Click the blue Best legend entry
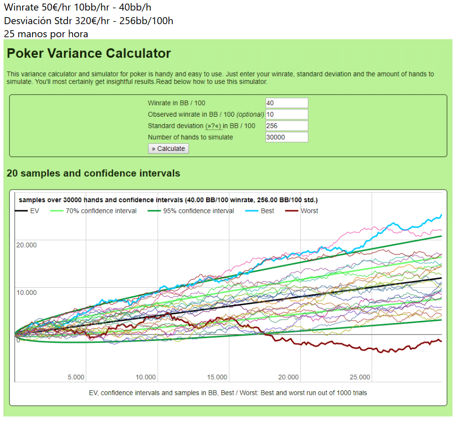456x421 pixels. tap(267, 211)
